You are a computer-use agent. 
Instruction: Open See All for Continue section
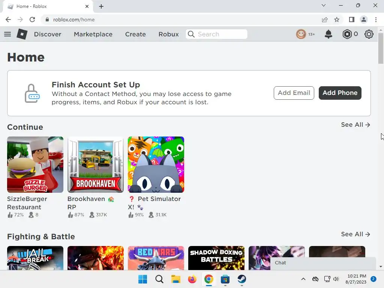click(x=355, y=124)
